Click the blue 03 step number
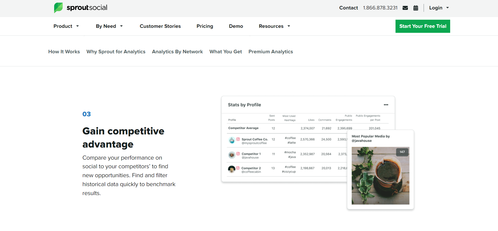The width and height of the screenshot is (498, 231). click(86, 114)
